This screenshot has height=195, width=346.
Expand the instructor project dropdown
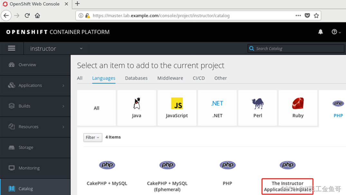click(56, 48)
